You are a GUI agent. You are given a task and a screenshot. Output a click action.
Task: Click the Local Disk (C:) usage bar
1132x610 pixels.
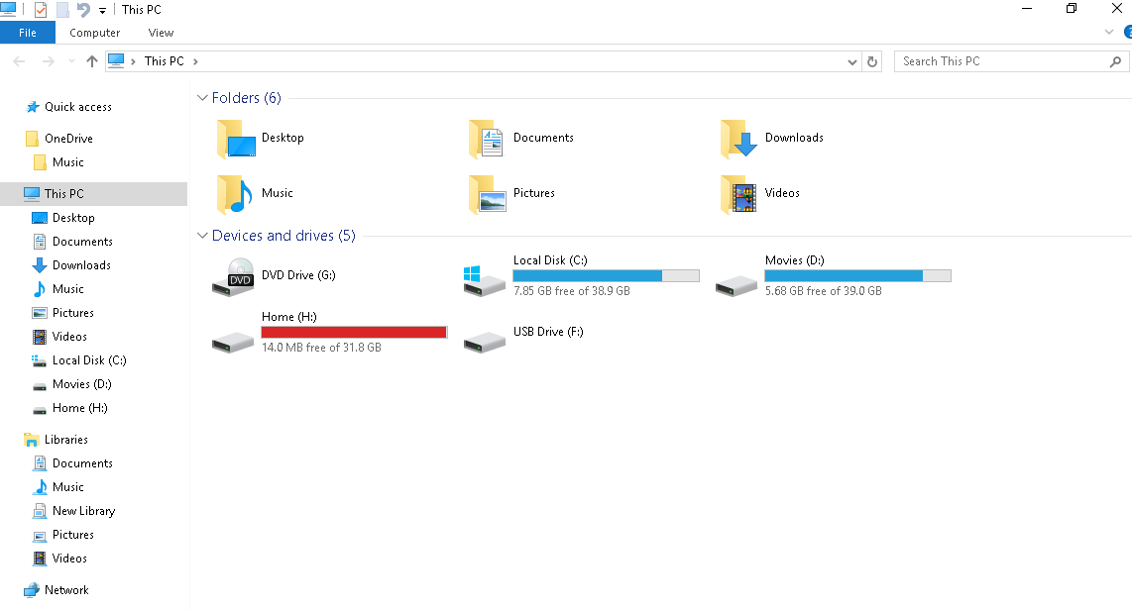pos(606,276)
